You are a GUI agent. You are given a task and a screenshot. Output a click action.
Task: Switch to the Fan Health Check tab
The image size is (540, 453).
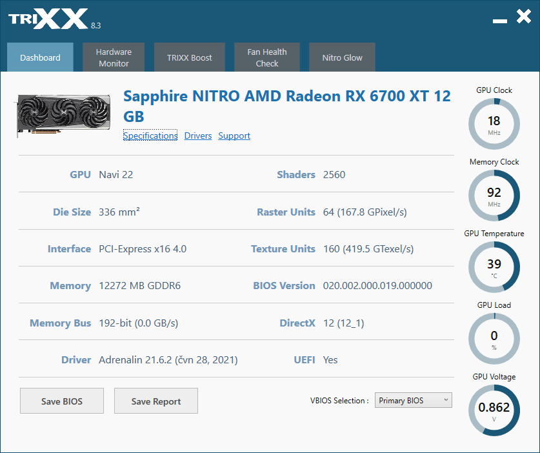[x=266, y=57]
